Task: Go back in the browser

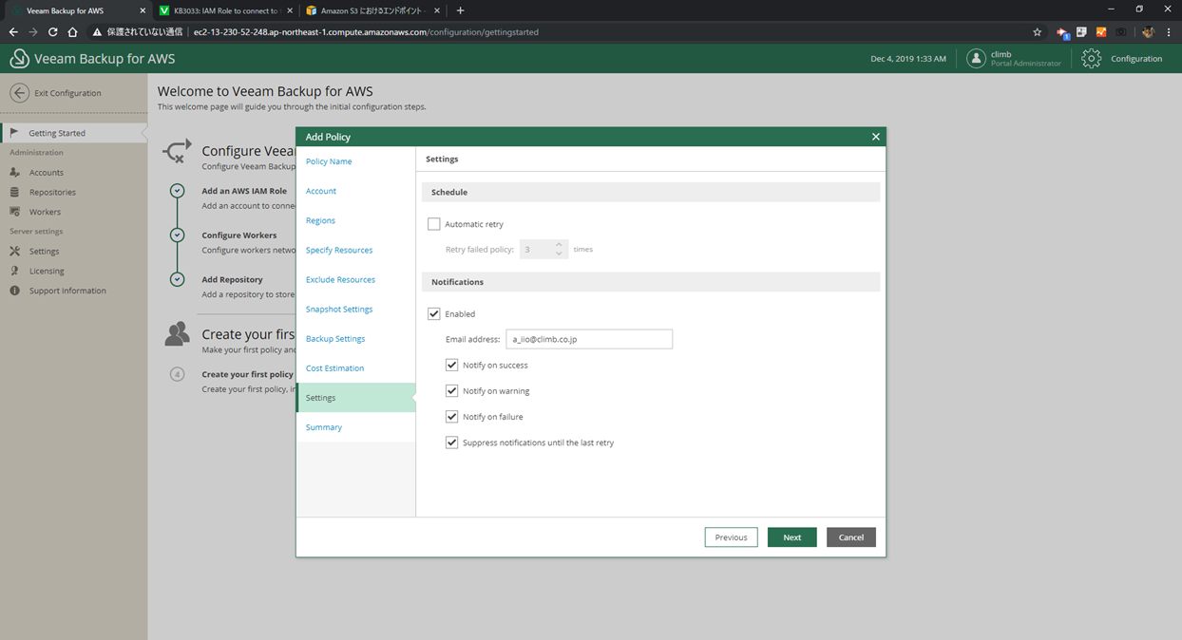Action: pyautogui.click(x=13, y=32)
